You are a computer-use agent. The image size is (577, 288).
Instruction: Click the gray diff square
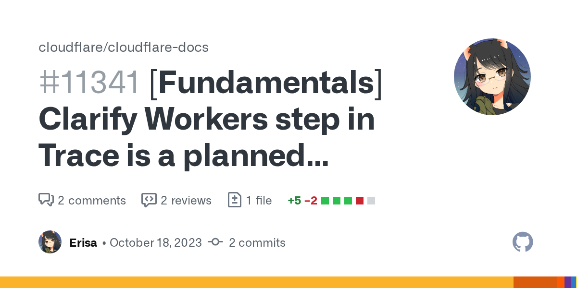point(371,201)
